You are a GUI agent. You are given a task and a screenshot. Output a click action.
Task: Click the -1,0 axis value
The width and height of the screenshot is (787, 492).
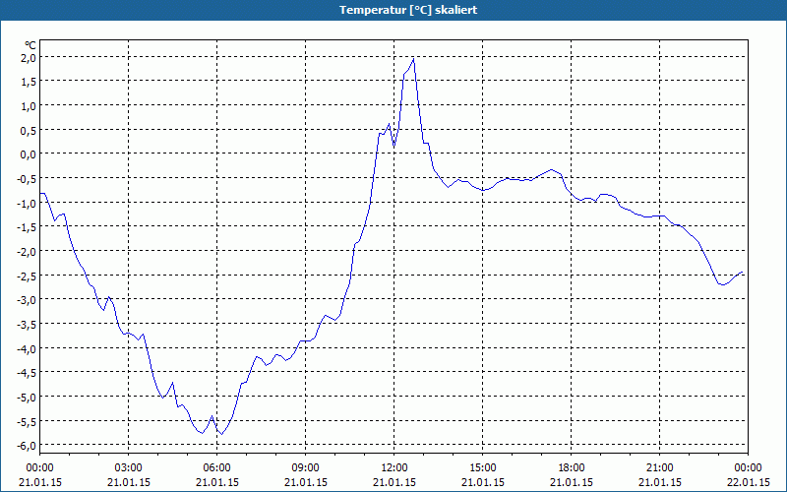click(x=28, y=203)
